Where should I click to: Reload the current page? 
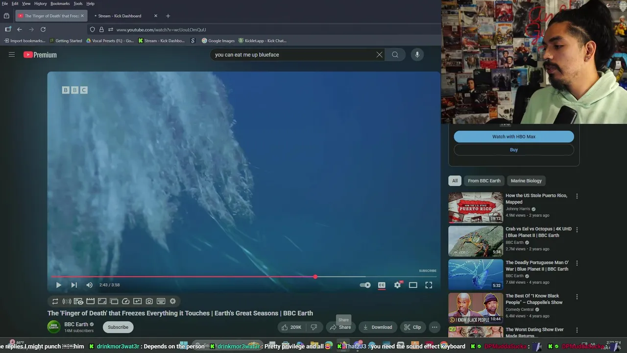click(43, 29)
